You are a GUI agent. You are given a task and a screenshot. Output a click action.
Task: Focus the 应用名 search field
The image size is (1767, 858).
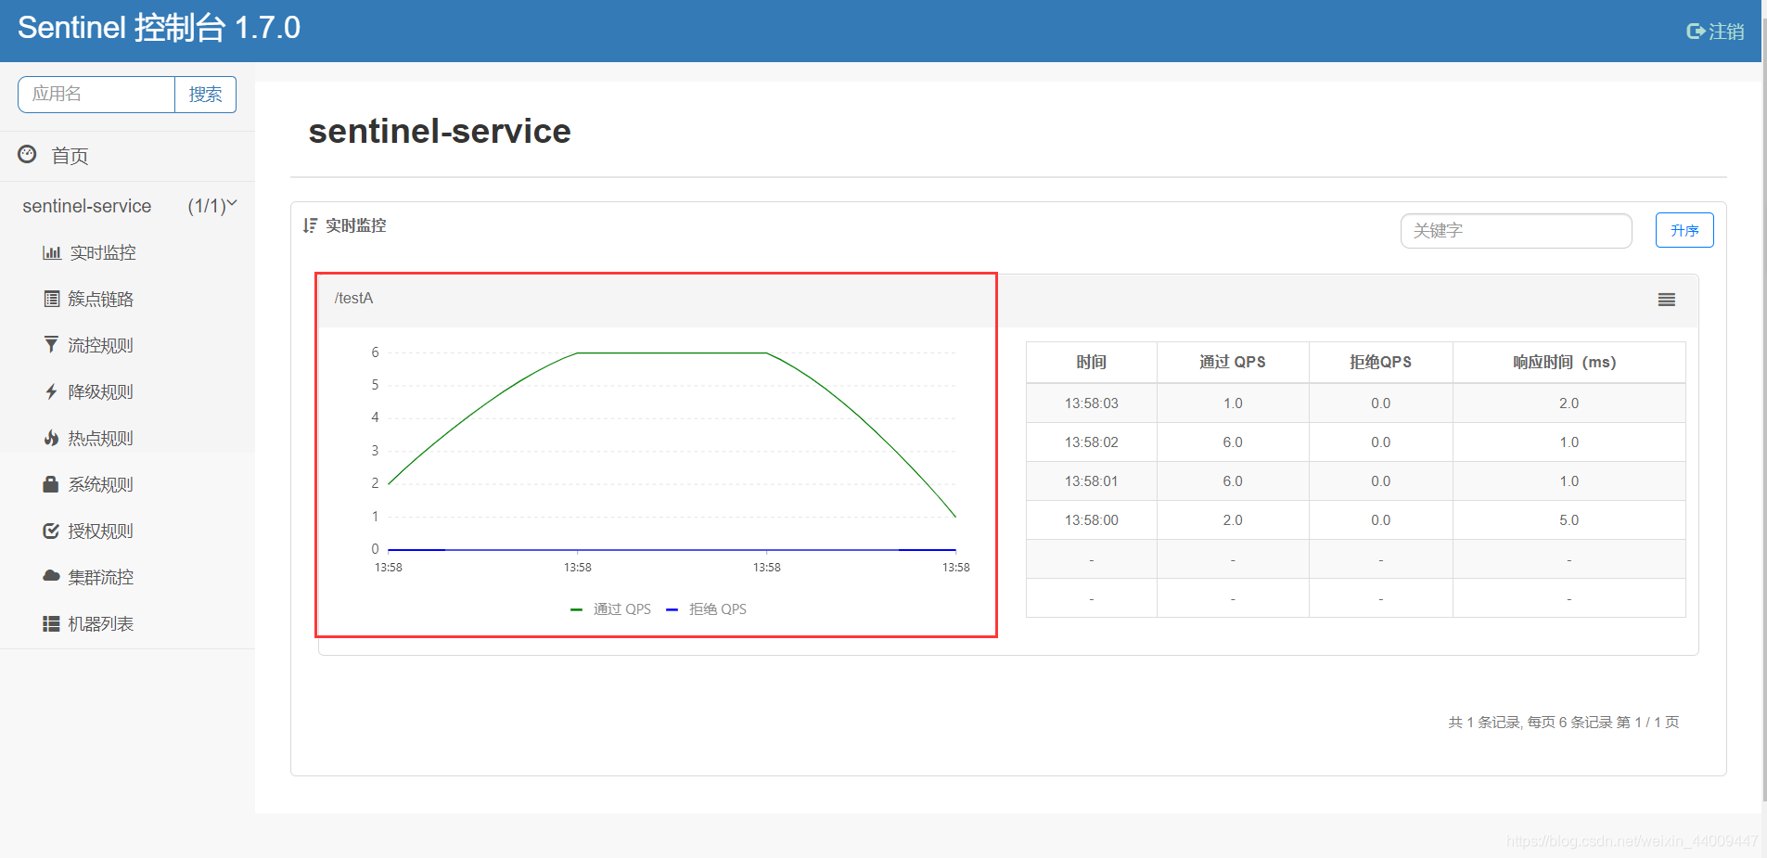point(96,95)
